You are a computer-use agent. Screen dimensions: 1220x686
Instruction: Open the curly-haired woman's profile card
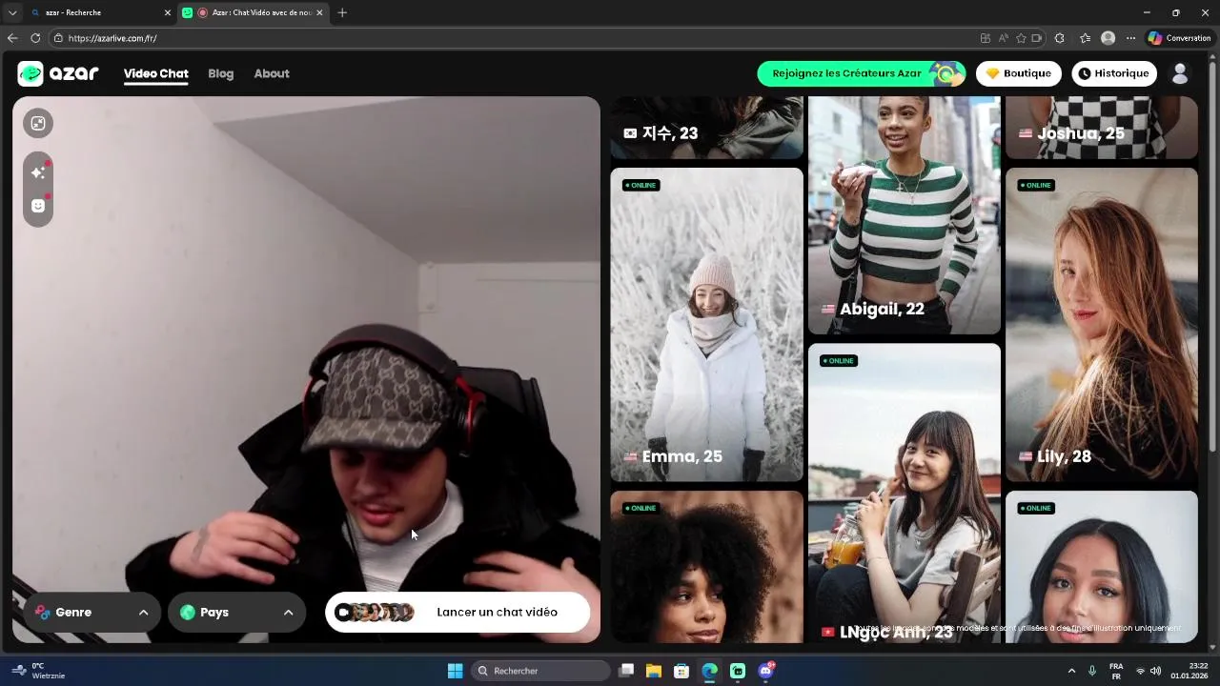[706, 567]
